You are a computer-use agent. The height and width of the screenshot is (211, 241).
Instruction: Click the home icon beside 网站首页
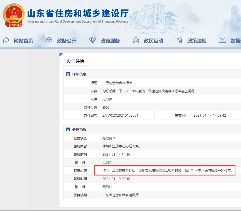pyautogui.click(x=6, y=40)
